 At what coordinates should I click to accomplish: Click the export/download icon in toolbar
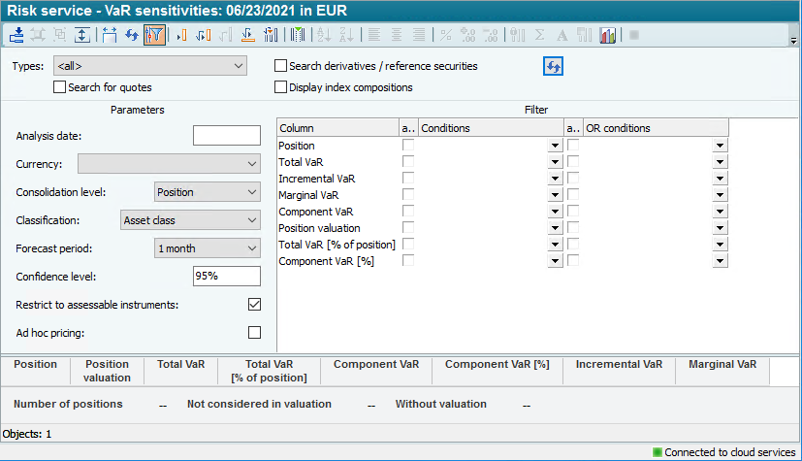(16, 35)
